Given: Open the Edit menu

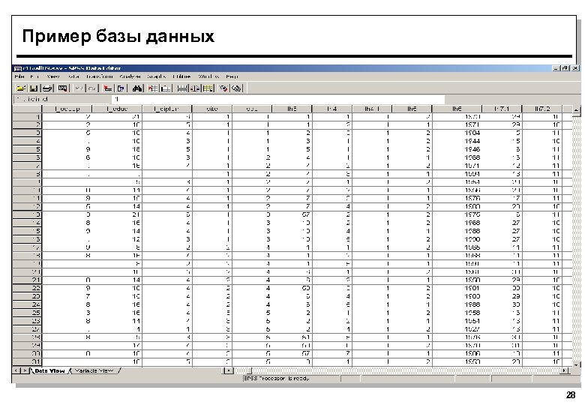Looking at the screenshot, I should point(34,76).
